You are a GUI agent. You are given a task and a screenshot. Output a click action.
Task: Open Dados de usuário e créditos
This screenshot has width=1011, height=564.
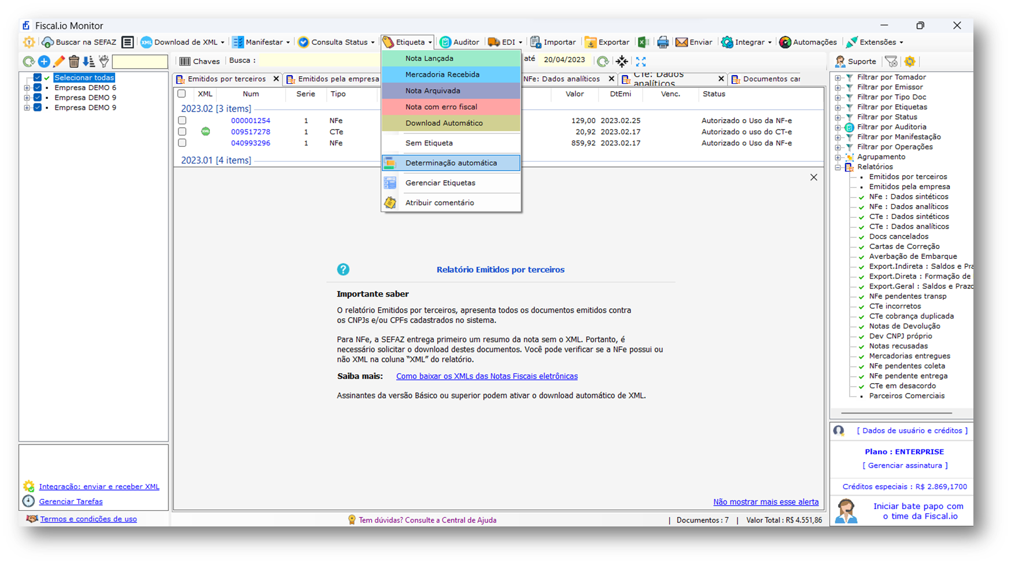pos(912,431)
